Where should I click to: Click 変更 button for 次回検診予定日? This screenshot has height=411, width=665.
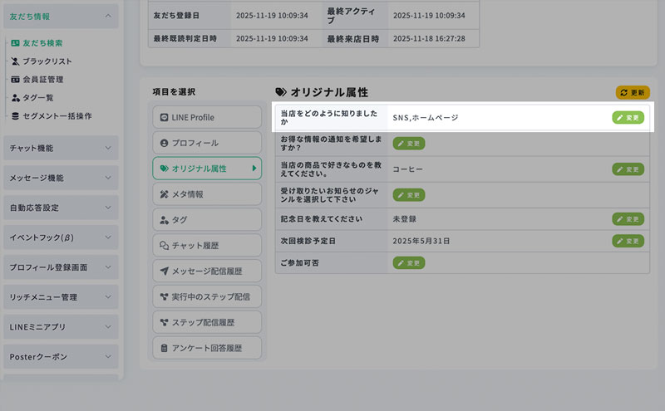[628, 241]
